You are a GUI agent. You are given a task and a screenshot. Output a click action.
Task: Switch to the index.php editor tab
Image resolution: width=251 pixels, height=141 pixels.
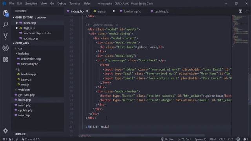78,11
